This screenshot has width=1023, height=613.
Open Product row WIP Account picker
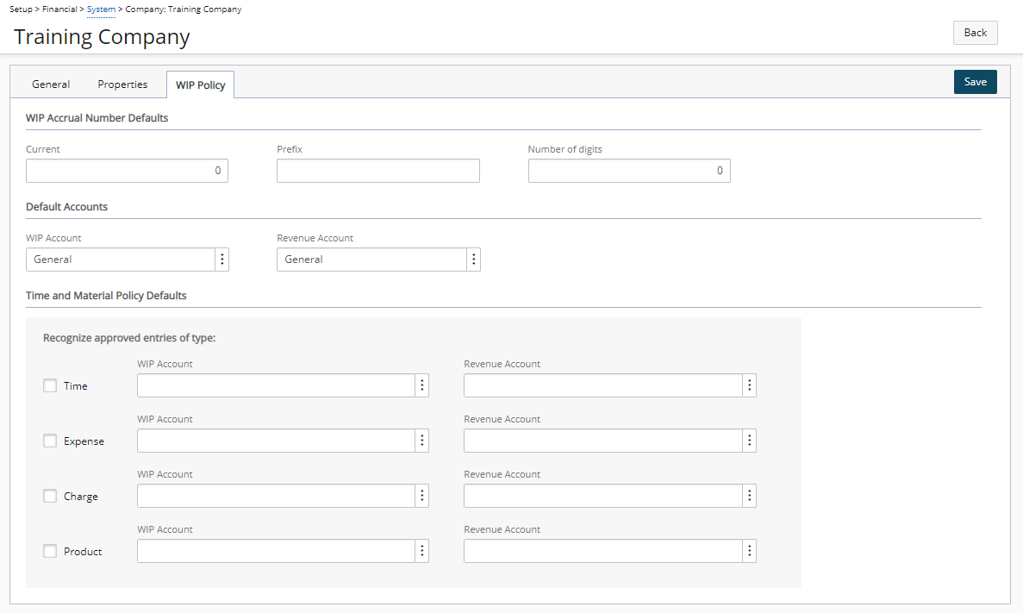422,551
